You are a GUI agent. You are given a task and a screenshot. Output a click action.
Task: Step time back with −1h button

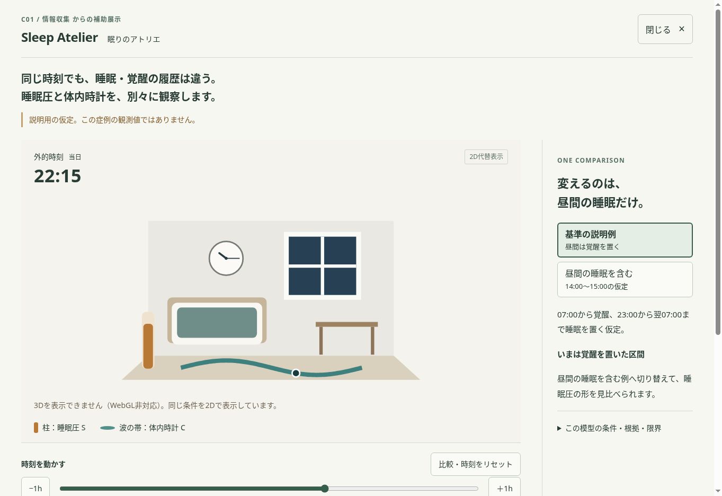(x=35, y=488)
